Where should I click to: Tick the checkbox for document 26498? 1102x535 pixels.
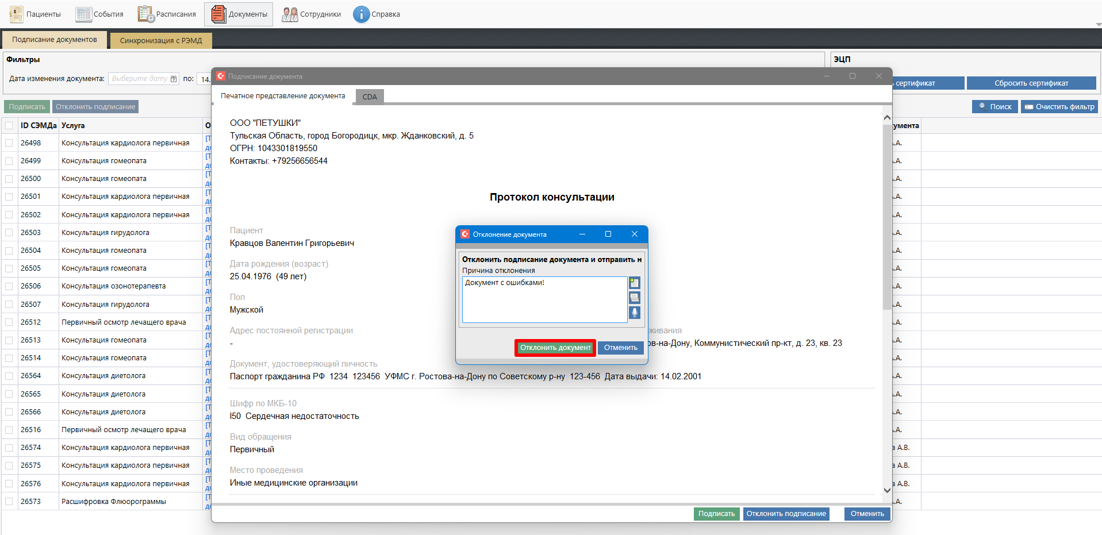pos(9,143)
